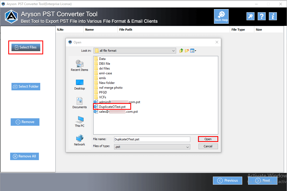Go to Desktop in dialog sidebar
Viewport: 287px width, 191px height.
79,85
